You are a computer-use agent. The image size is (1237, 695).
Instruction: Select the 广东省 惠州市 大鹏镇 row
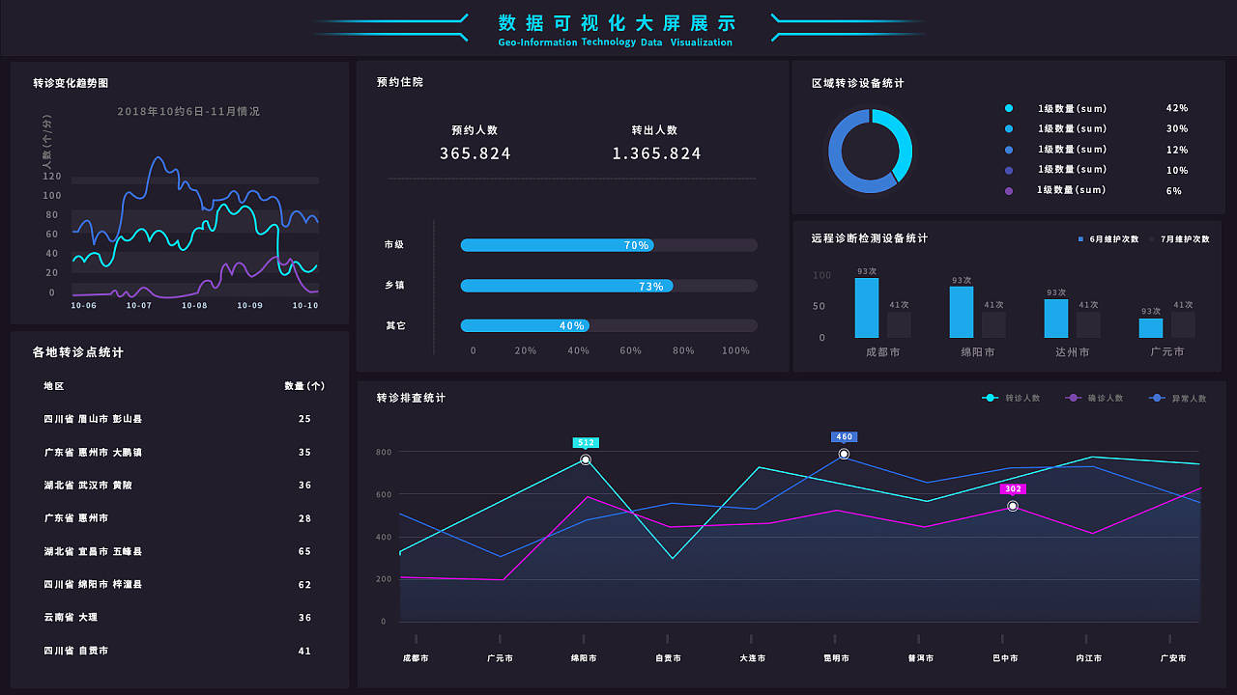(x=179, y=452)
